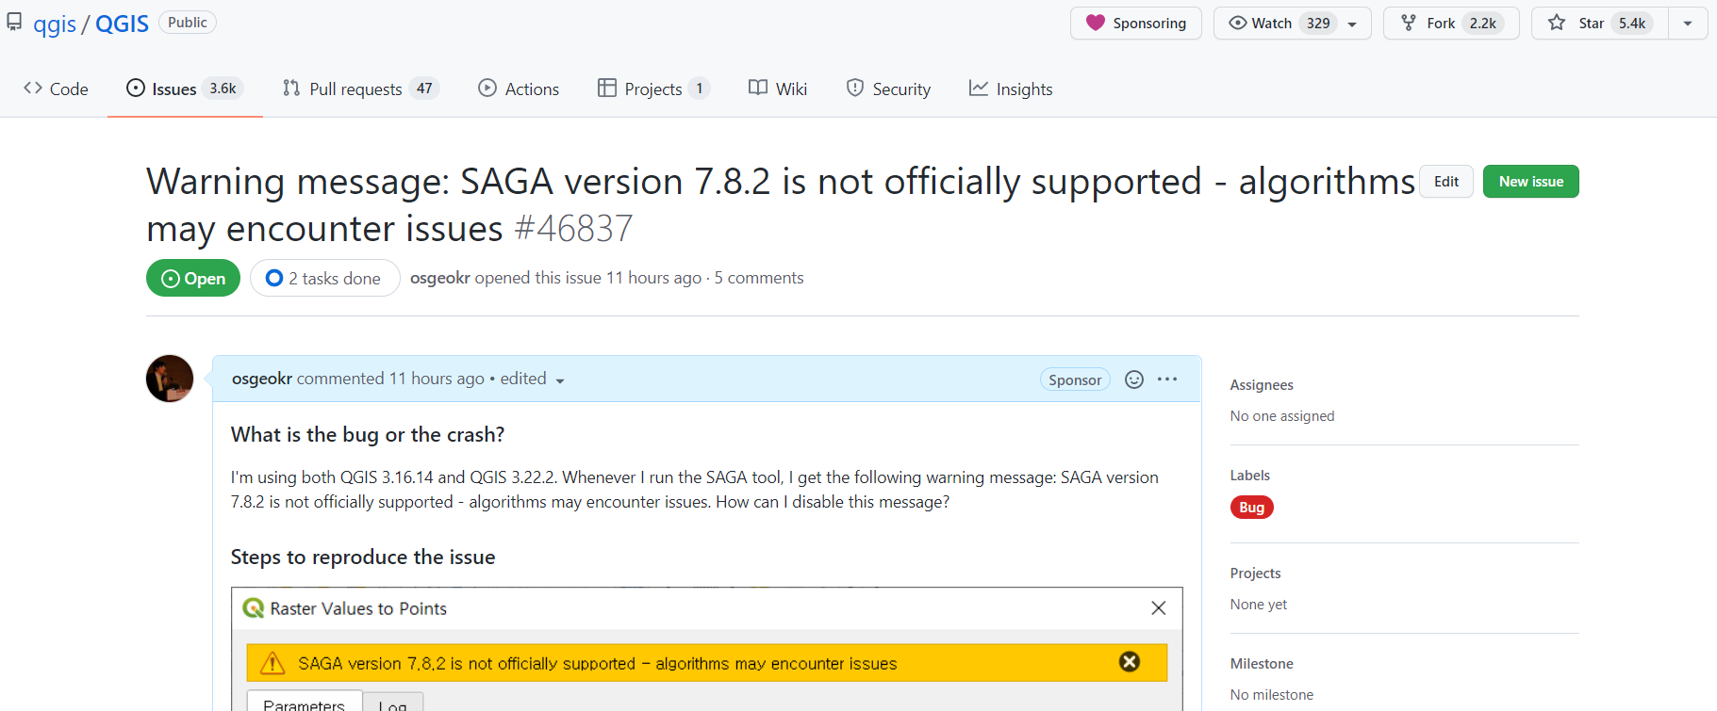Click the 11 hours ago comment timestamp
This screenshot has height=711, width=1717.
[x=437, y=379]
